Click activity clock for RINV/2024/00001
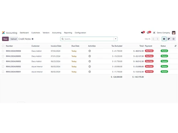 pos(90,72)
